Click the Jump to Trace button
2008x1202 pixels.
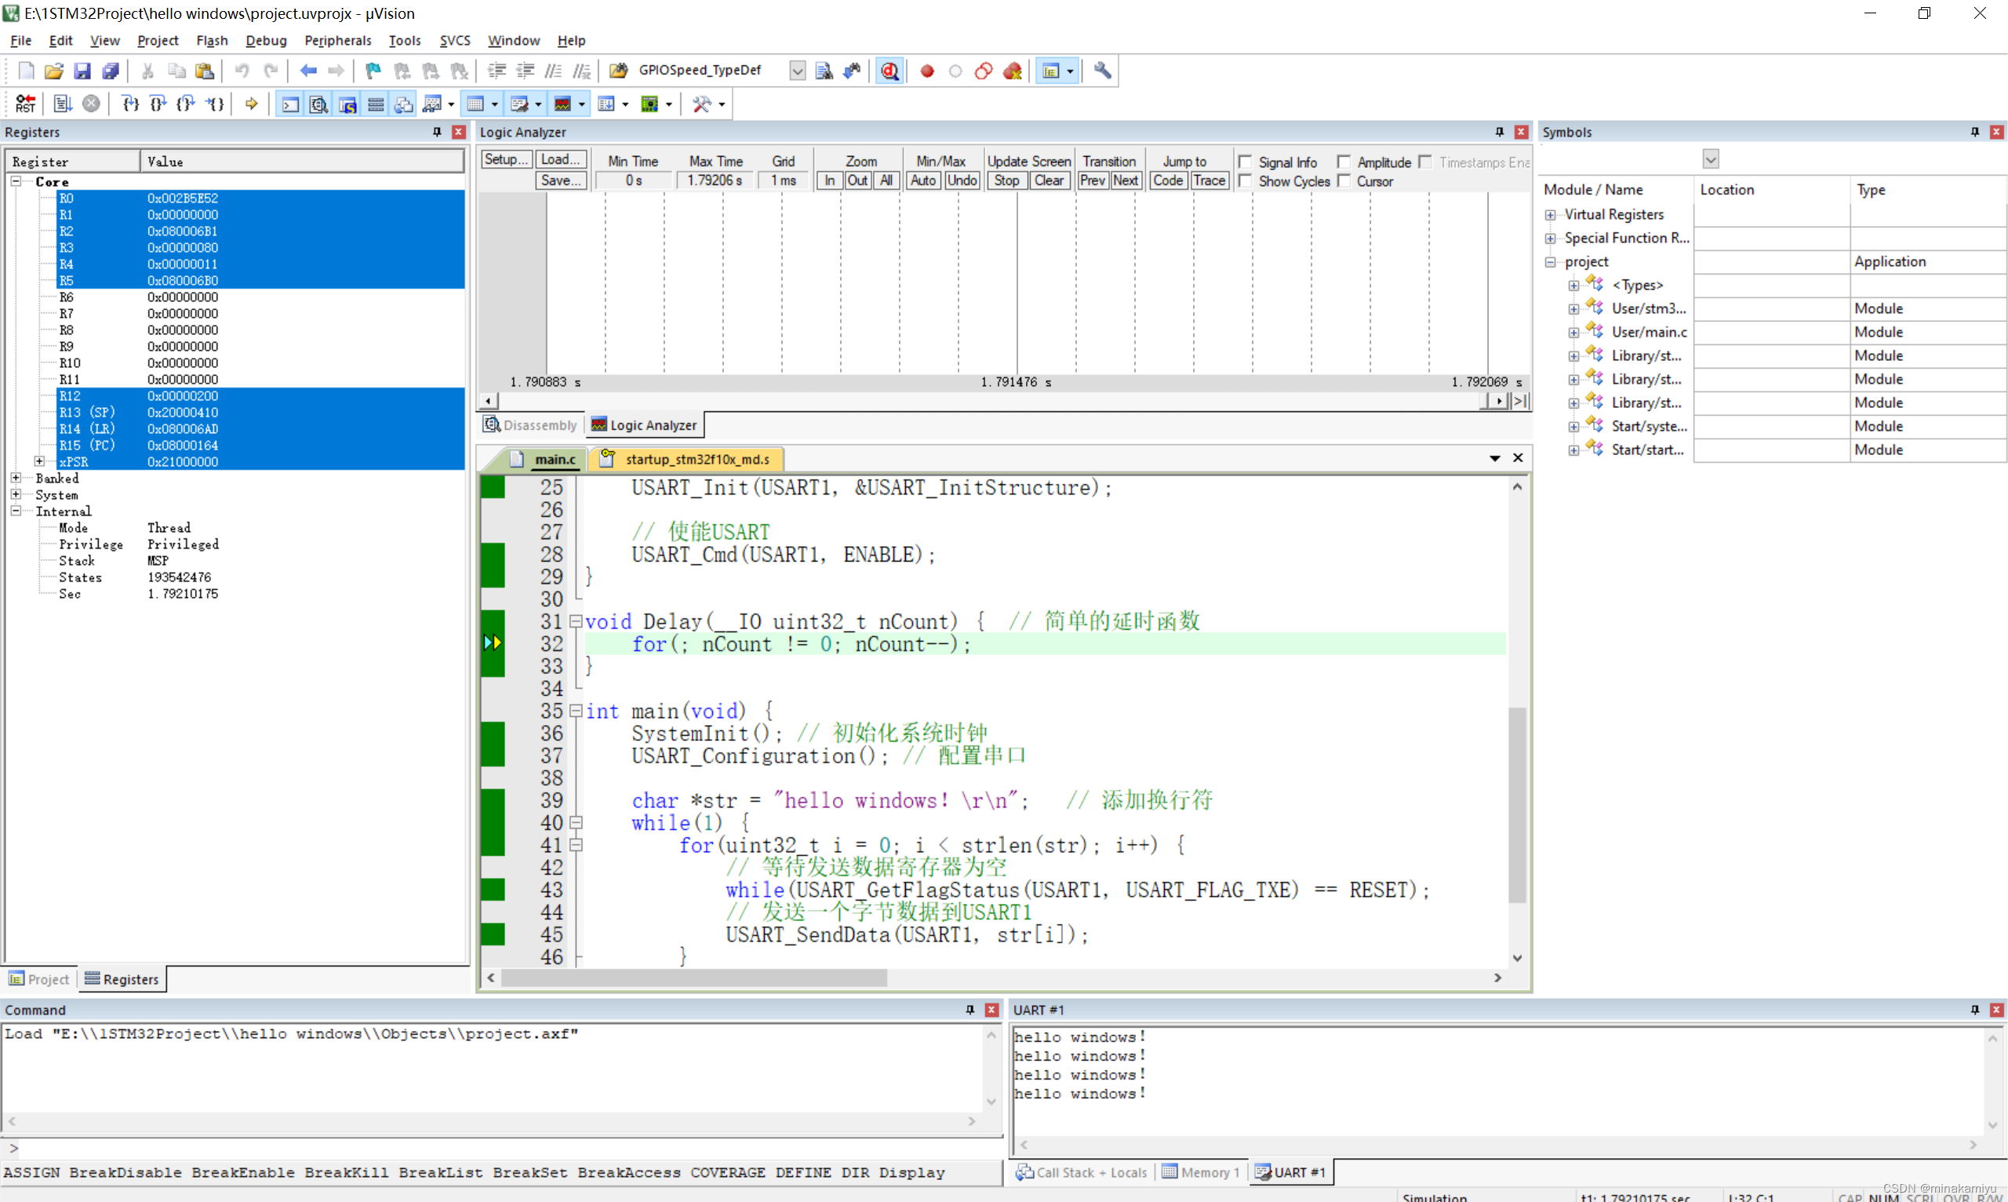(1209, 180)
